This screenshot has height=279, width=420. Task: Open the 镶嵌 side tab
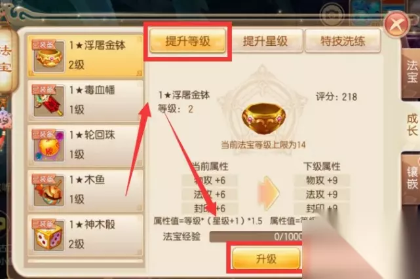pos(412,178)
